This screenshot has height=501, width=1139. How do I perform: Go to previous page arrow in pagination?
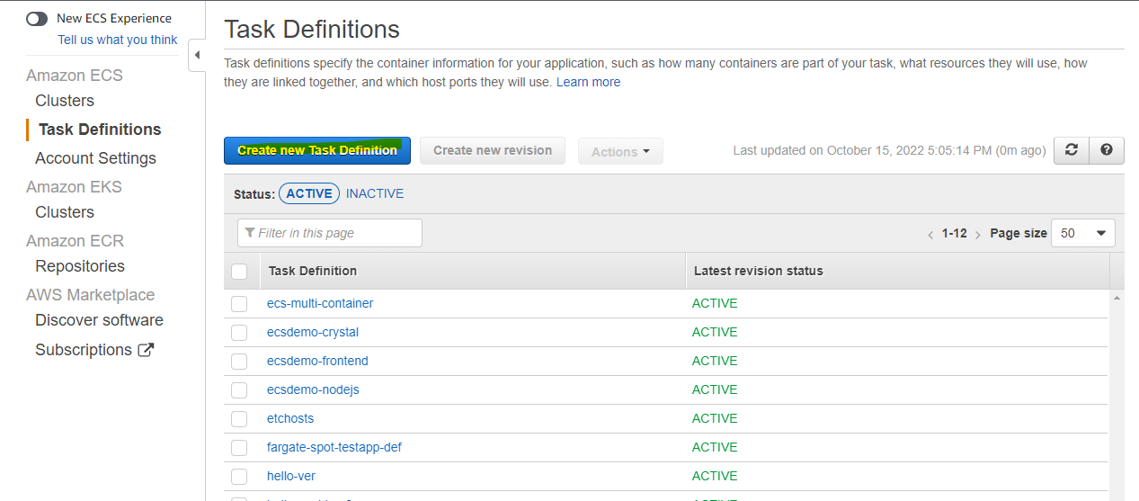tap(930, 234)
